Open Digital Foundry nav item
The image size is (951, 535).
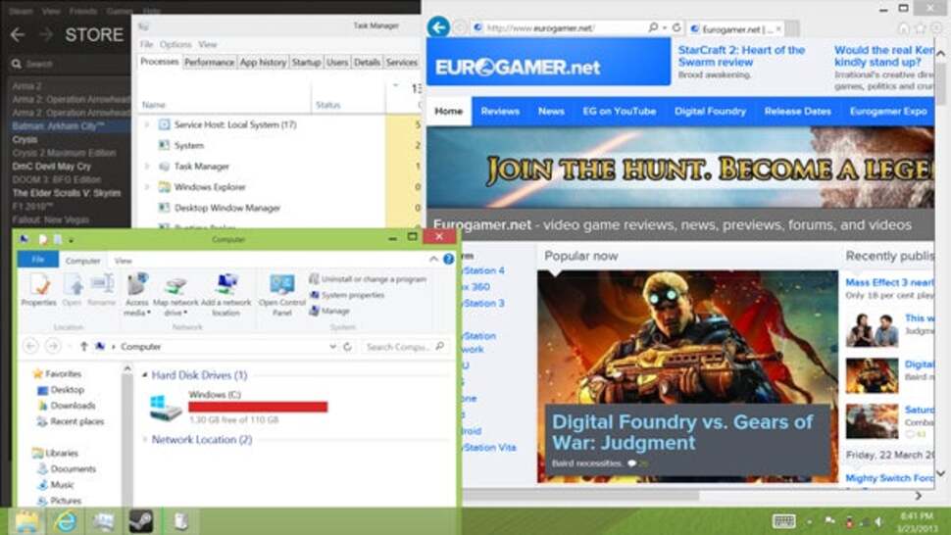click(x=710, y=112)
